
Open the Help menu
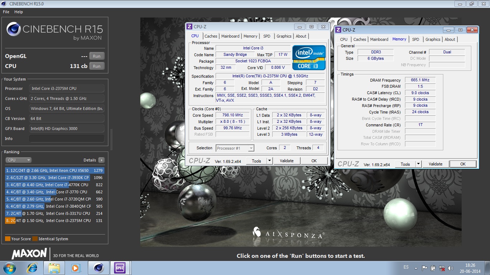19,12
